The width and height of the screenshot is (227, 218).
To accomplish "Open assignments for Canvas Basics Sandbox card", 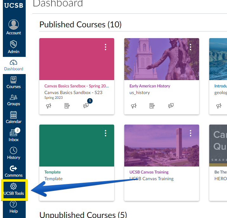I will click(67, 106).
